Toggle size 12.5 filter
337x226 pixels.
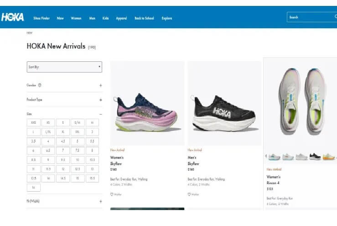coord(78,169)
